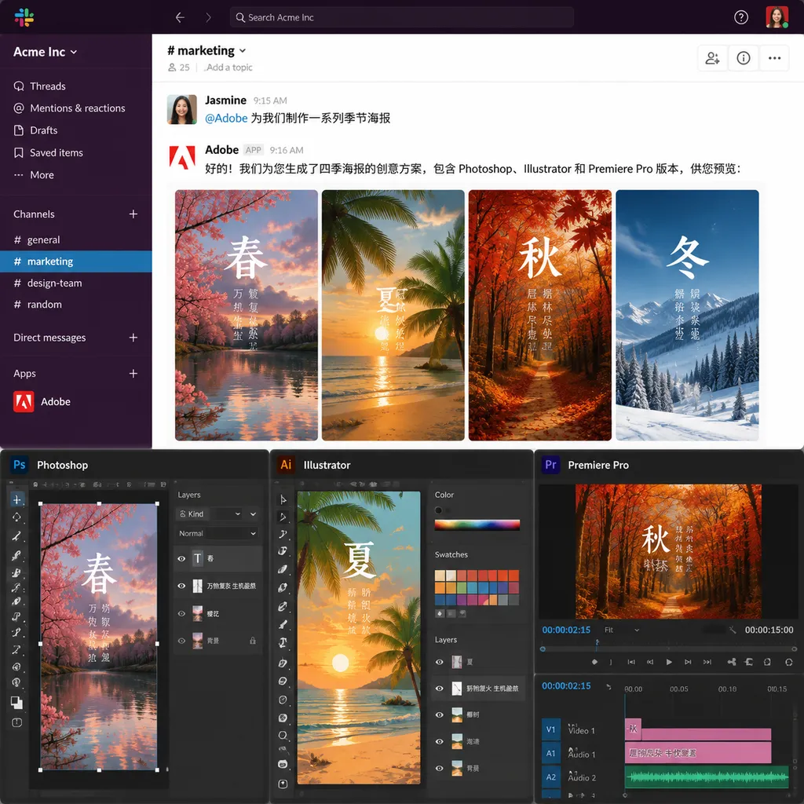Image resolution: width=804 pixels, height=804 pixels.
Task: Open channel details info icon
Action: 743,58
